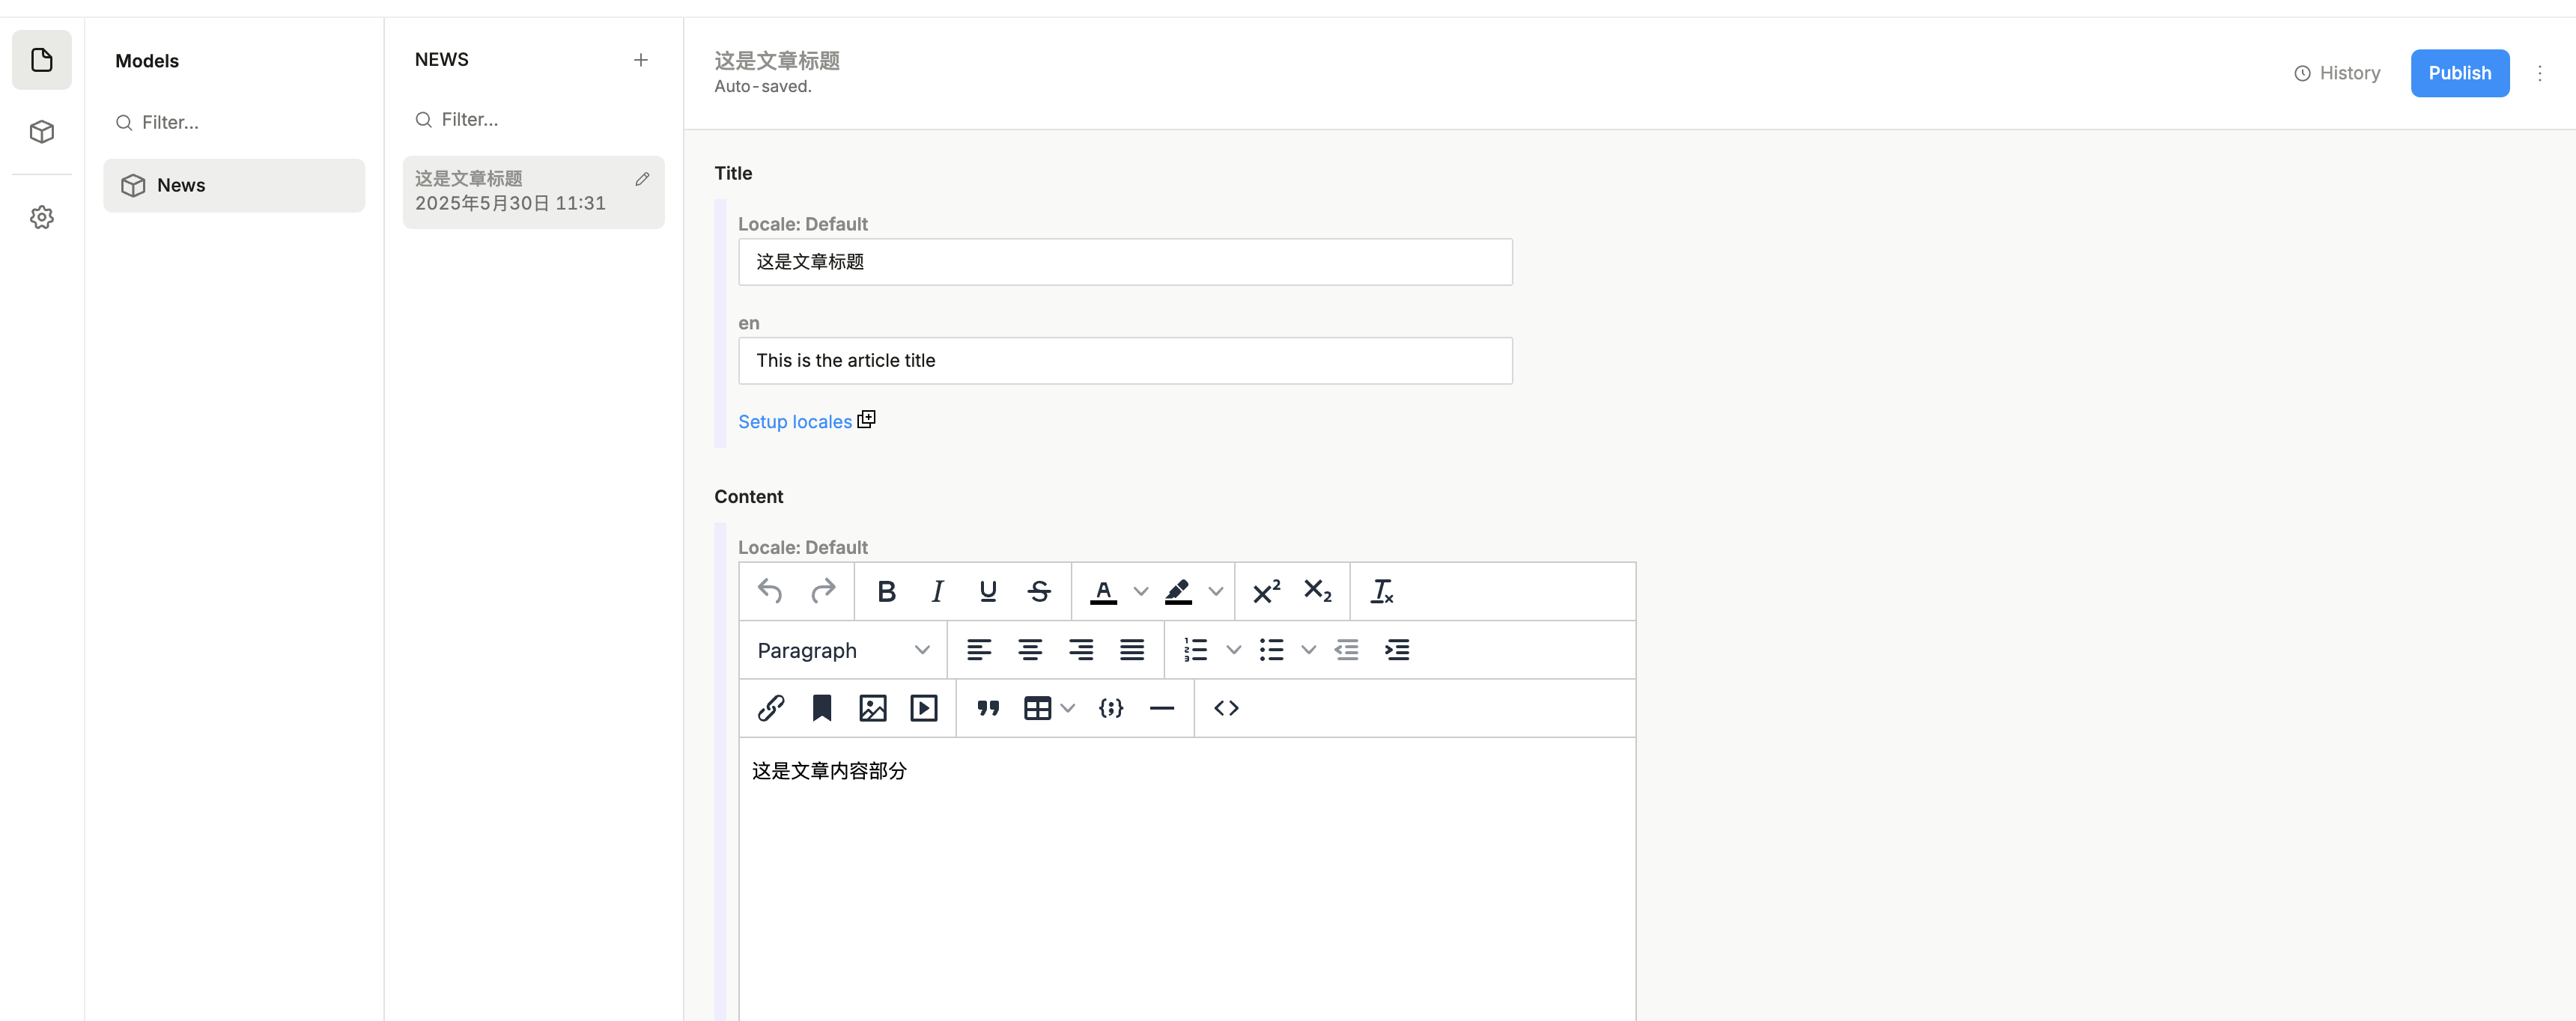Open the Paragraph format dropdown
The width and height of the screenshot is (2576, 1021).
point(842,650)
